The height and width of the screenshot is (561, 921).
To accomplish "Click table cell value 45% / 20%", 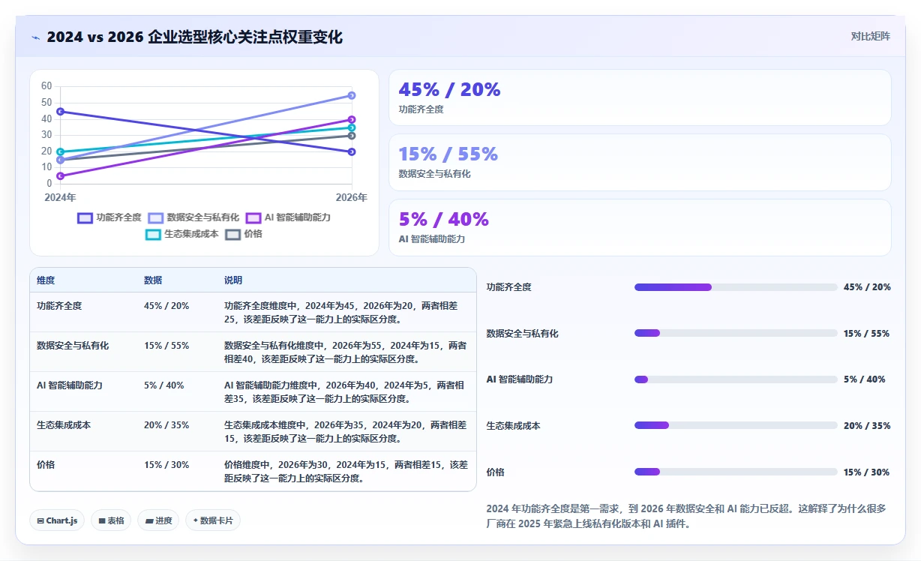I will coord(166,306).
